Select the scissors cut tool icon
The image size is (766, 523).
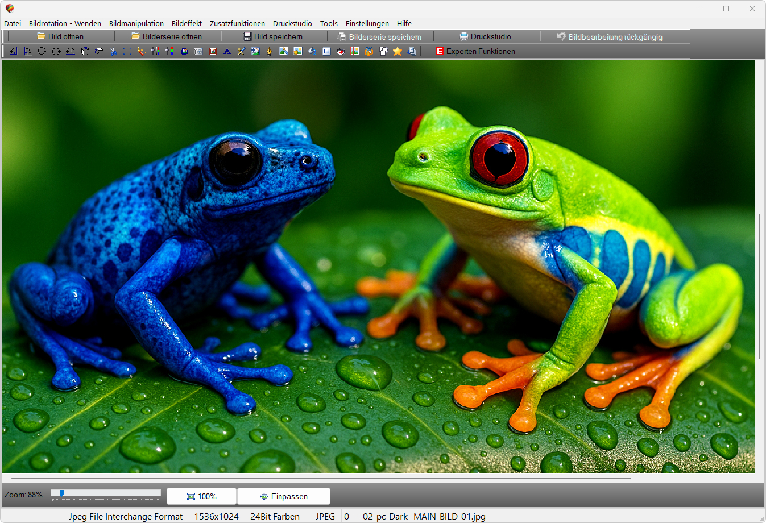[x=113, y=51]
